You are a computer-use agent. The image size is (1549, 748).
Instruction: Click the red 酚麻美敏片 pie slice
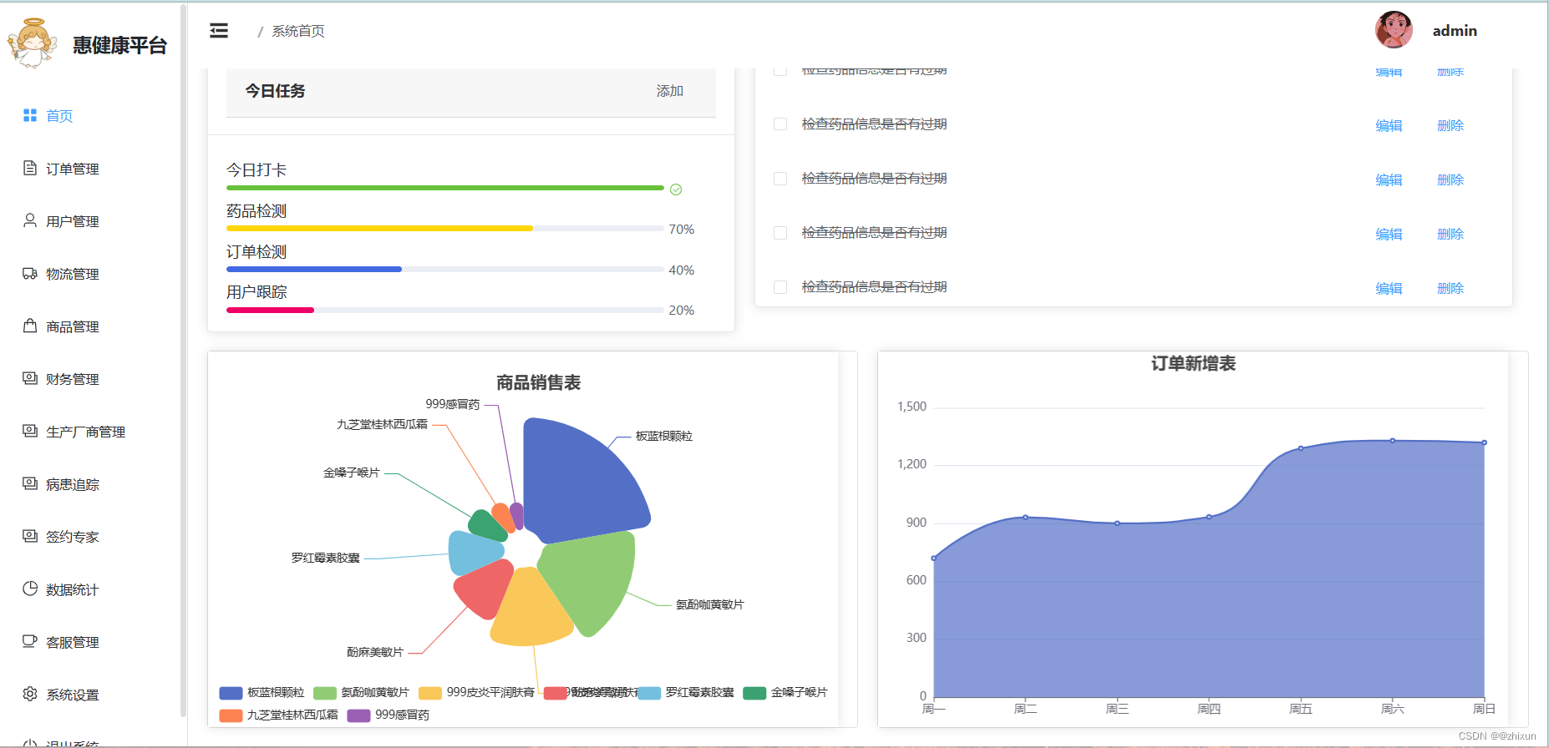coord(486,588)
